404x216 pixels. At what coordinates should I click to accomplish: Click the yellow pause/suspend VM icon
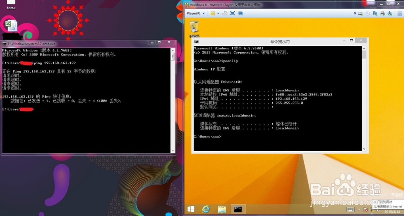pos(213,13)
